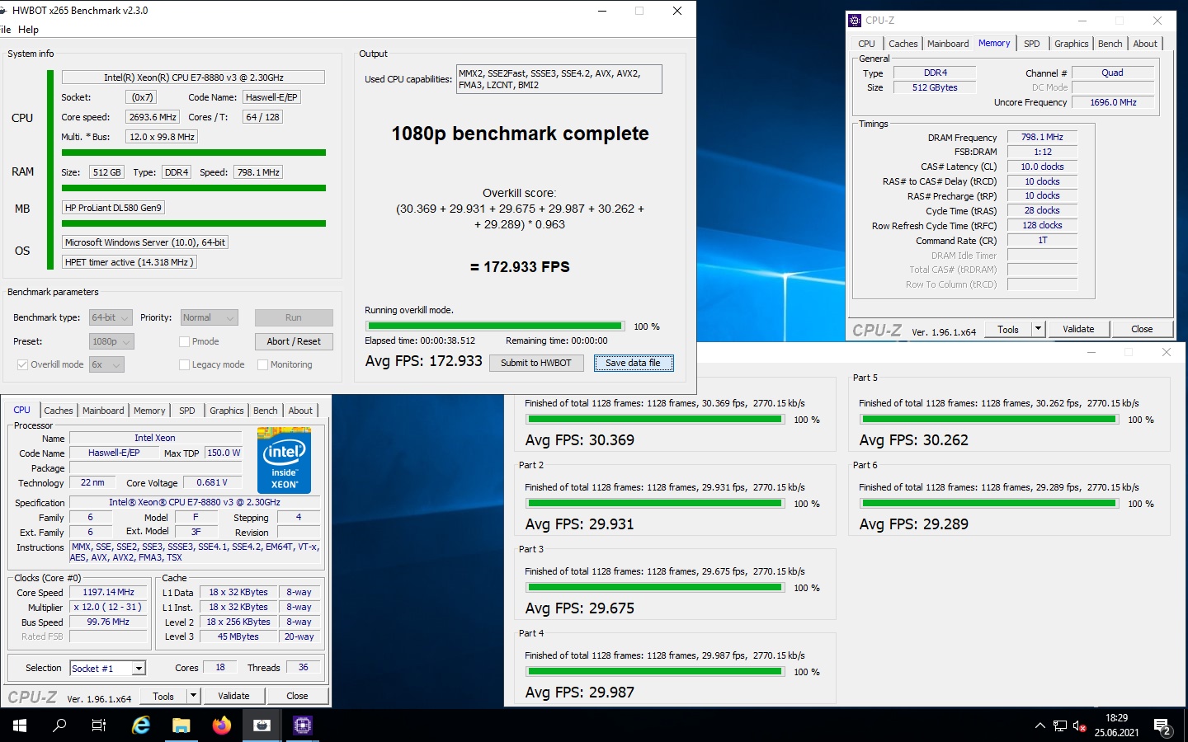Switch to Caches tab in CPU-Z CPU window
Image resolution: width=1188 pixels, height=742 pixels.
[59, 411]
